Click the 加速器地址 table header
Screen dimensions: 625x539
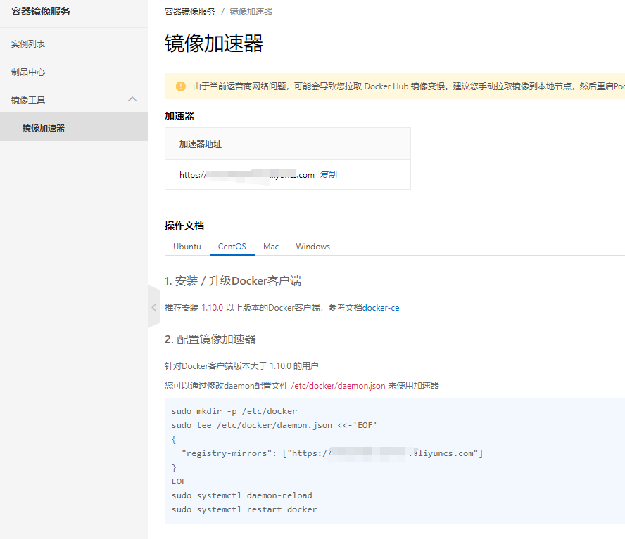point(201,143)
